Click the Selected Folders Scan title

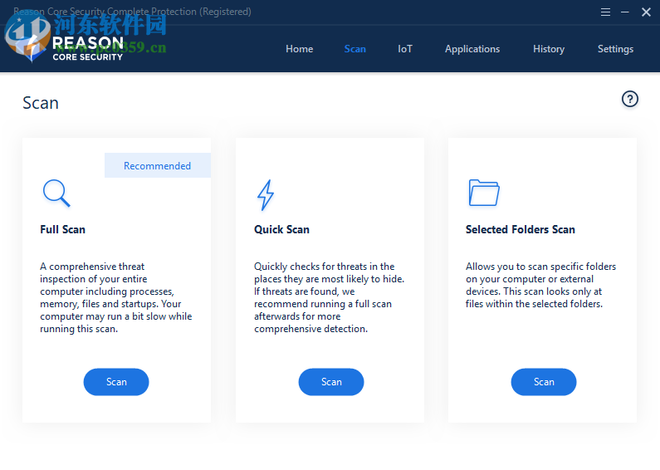521,229
